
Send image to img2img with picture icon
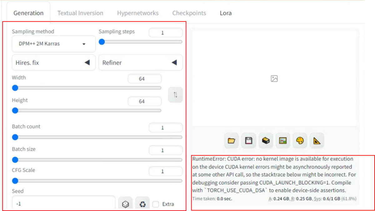pos(283,141)
